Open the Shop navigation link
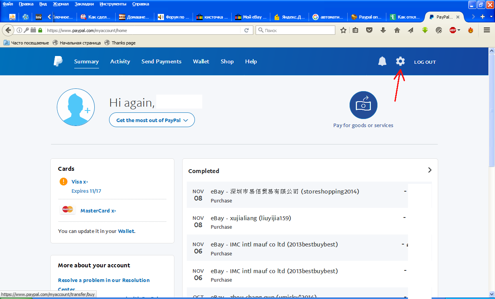 click(x=227, y=61)
